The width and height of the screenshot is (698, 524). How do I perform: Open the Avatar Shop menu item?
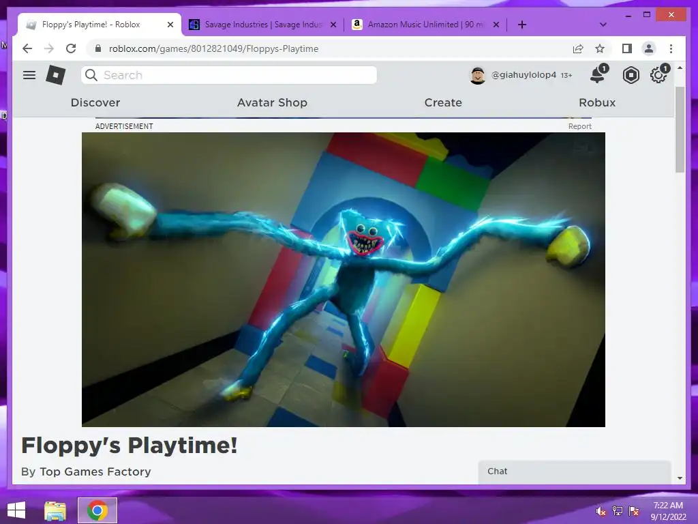[272, 102]
